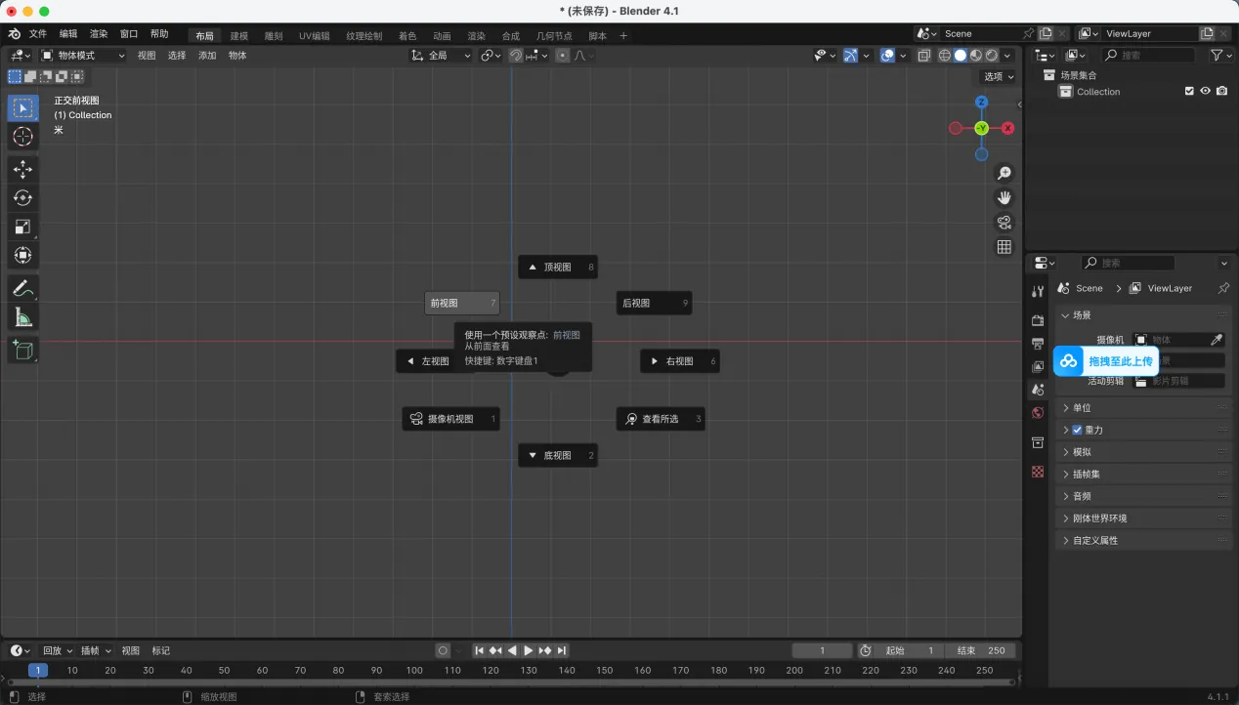1239x705 pixels.
Task: Choose 摄像机视图 in the pie menu
Action: coord(450,419)
